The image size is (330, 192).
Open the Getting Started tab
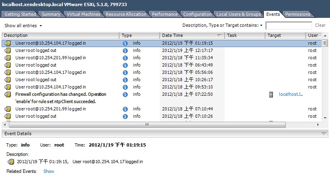[20, 14]
